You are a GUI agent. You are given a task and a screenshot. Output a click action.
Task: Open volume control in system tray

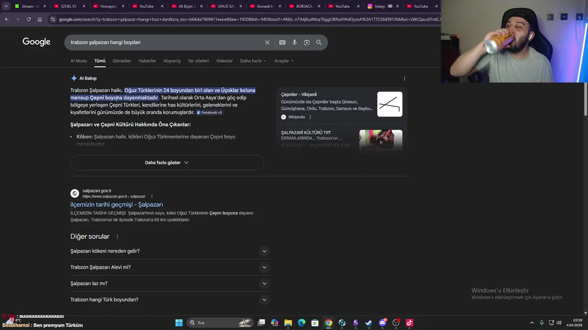pos(559,323)
